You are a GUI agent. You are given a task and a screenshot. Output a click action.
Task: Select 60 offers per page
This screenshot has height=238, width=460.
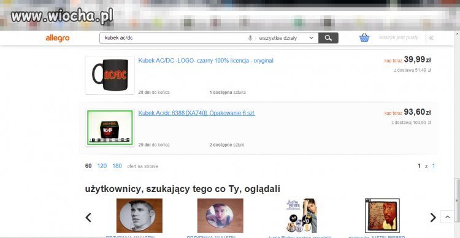pos(88,166)
